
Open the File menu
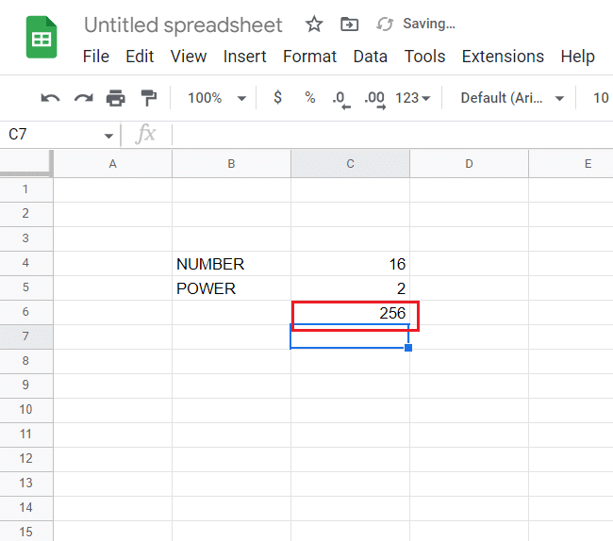(96, 57)
